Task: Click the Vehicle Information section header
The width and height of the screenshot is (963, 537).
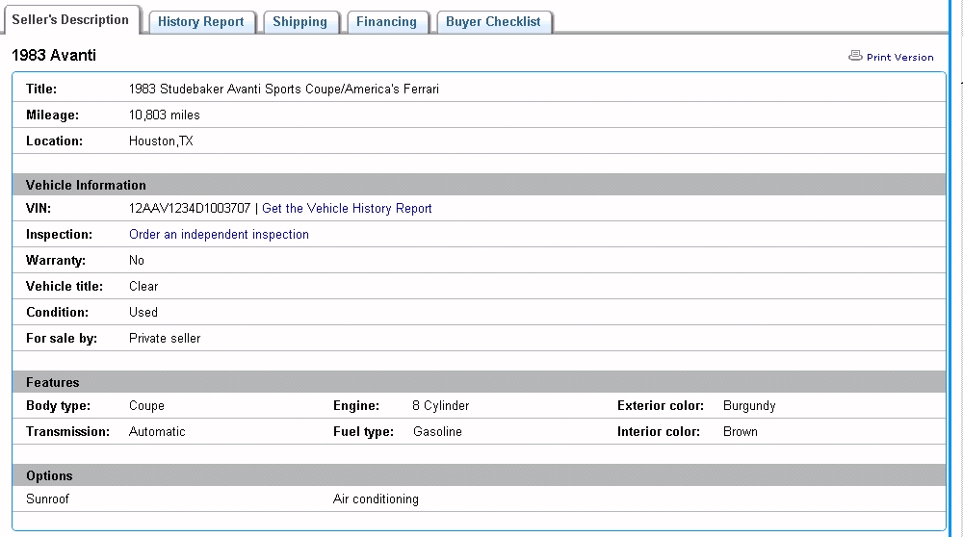Action: pos(86,185)
